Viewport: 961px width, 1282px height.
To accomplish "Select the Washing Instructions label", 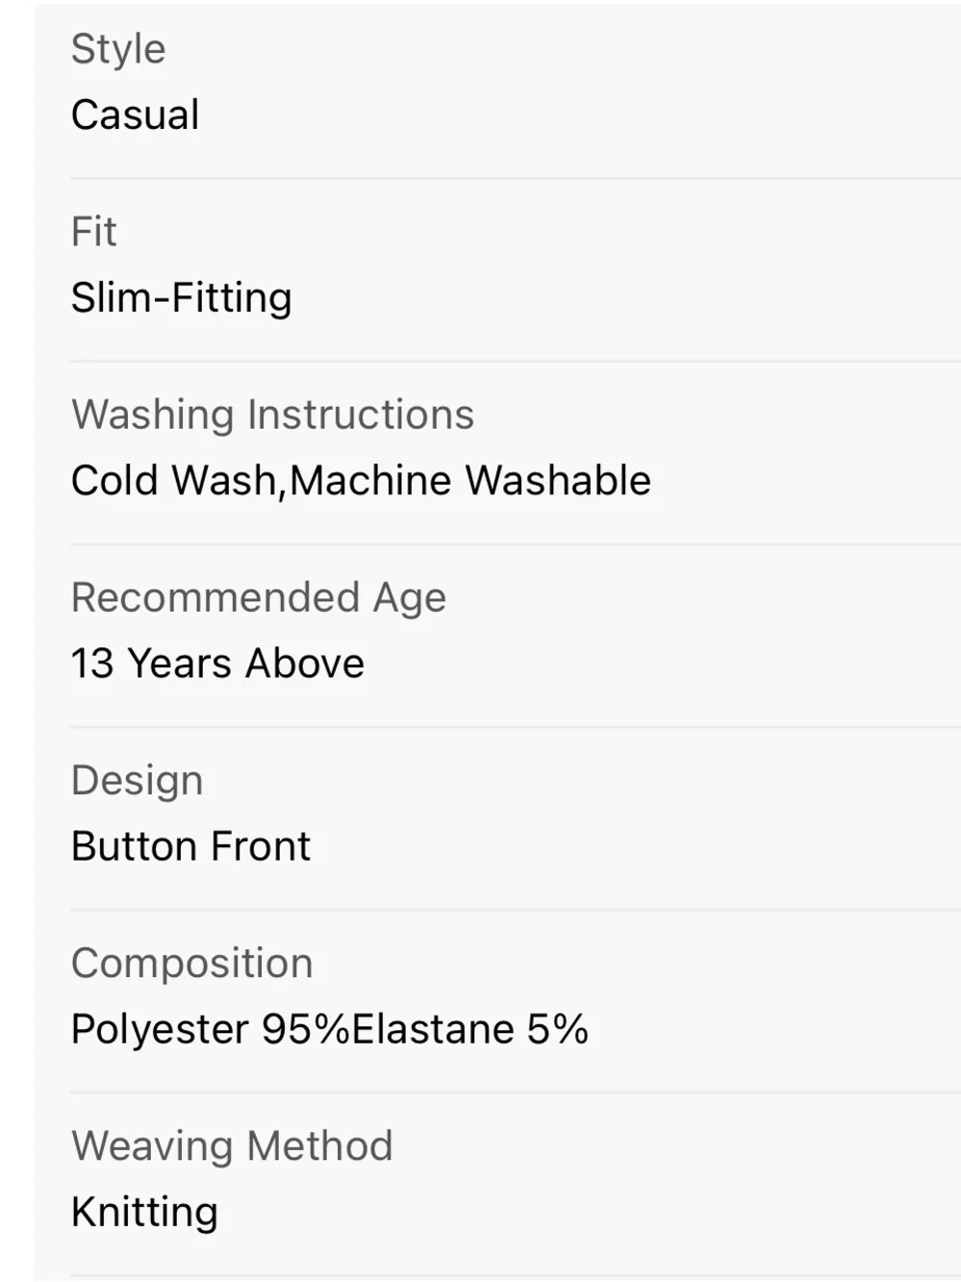I will point(273,415).
